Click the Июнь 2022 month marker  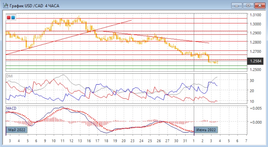tap(206, 130)
